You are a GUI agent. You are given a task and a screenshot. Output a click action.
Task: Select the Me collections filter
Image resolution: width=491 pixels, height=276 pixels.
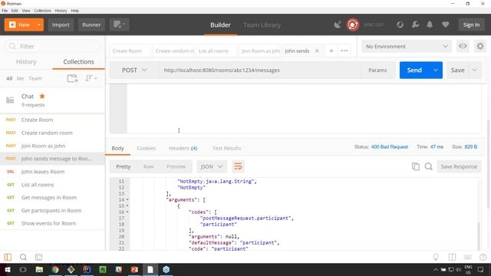(x=21, y=78)
